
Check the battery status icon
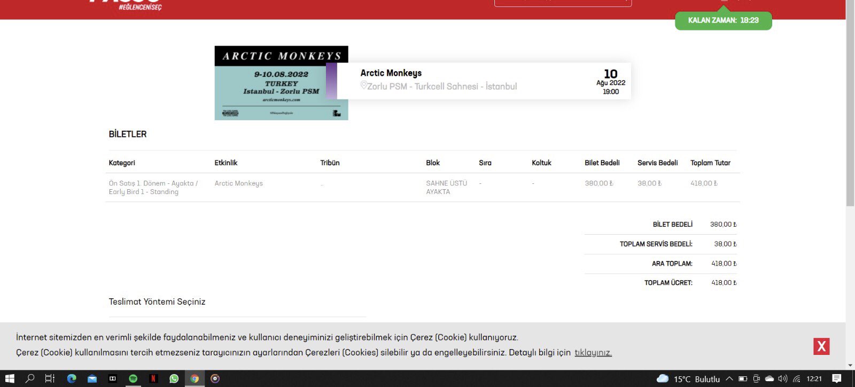[x=743, y=378]
